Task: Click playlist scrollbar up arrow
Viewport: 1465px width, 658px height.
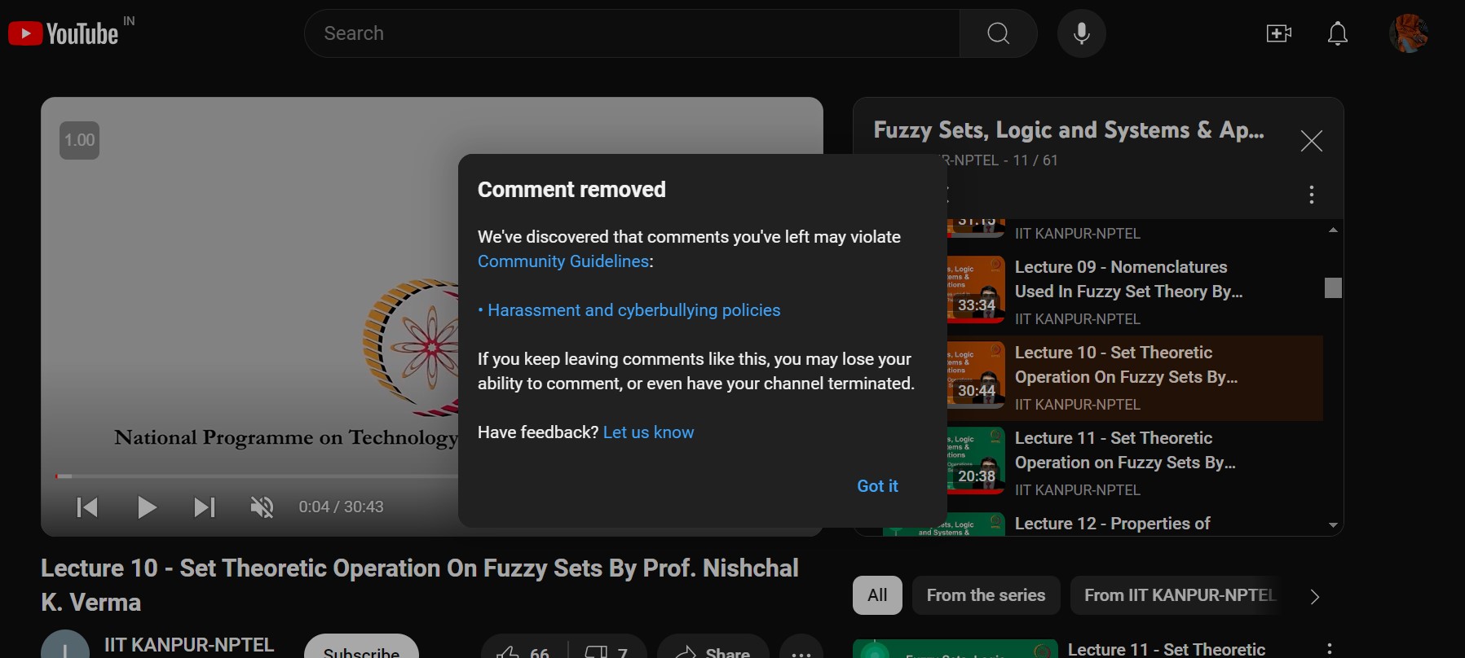Action: (x=1333, y=230)
